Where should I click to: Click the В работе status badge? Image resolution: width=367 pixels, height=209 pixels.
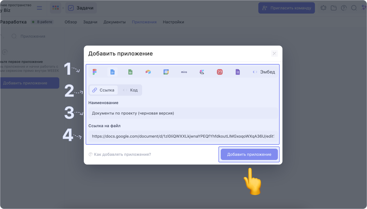coord(42,22)
